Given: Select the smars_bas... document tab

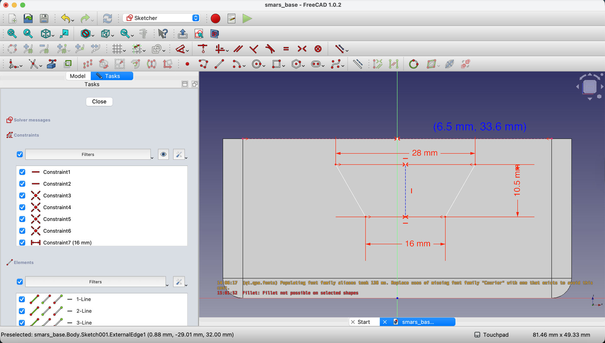Looking at the screenshot, I should (418, 322).
